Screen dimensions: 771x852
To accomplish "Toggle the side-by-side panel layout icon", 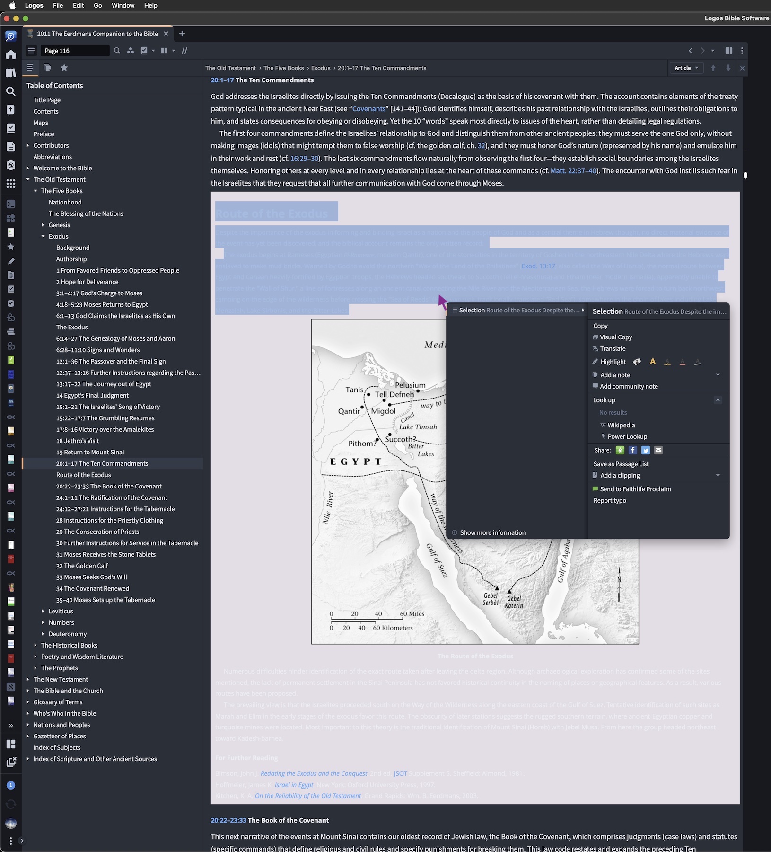I will click(x=729, y=51).
